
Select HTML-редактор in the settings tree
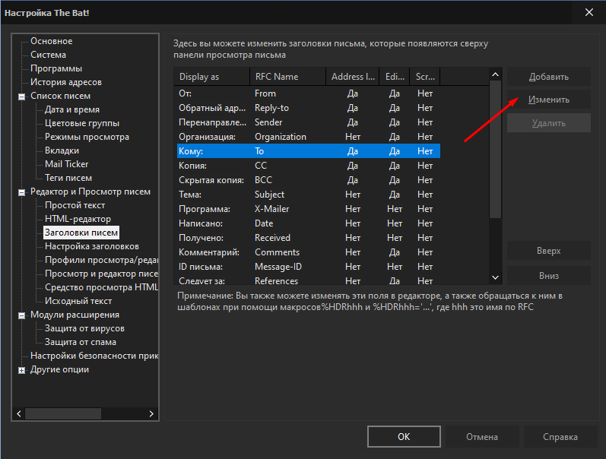pos(78,219)
